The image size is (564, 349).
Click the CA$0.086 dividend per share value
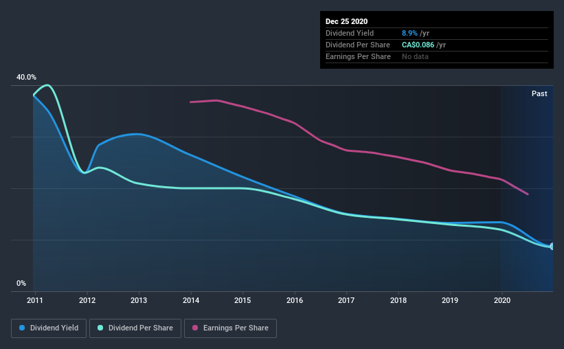coord(418,45)
